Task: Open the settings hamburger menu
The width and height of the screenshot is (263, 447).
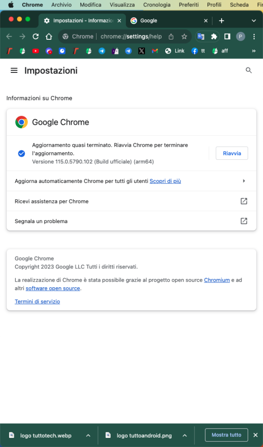Action: (14, 70)
